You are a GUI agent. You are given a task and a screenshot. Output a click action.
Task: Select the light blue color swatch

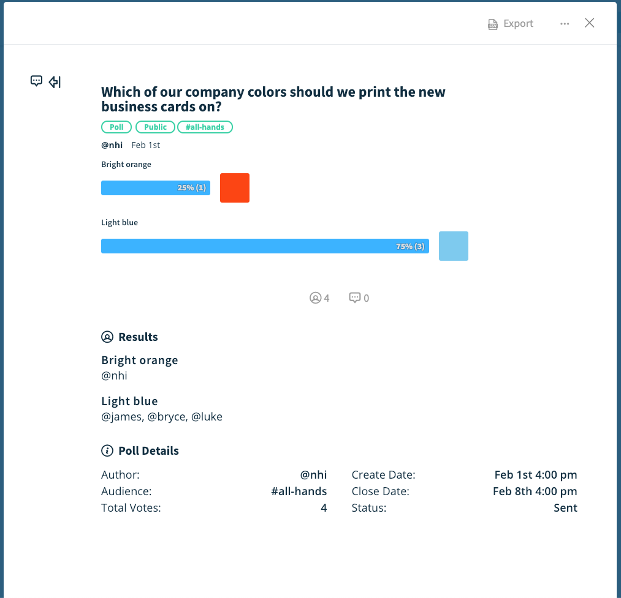click(454, 246)
